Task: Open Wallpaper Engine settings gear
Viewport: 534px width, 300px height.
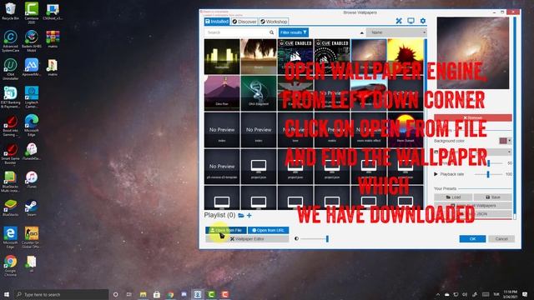Action: coord(423,21)
